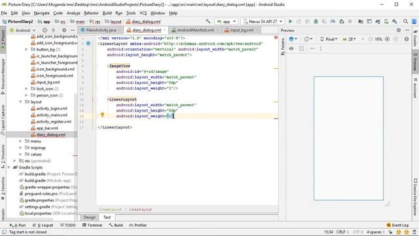Screen dimensions: 419x236
Task: Expand the lock_icon folder
Action: [x=26, y=88]
